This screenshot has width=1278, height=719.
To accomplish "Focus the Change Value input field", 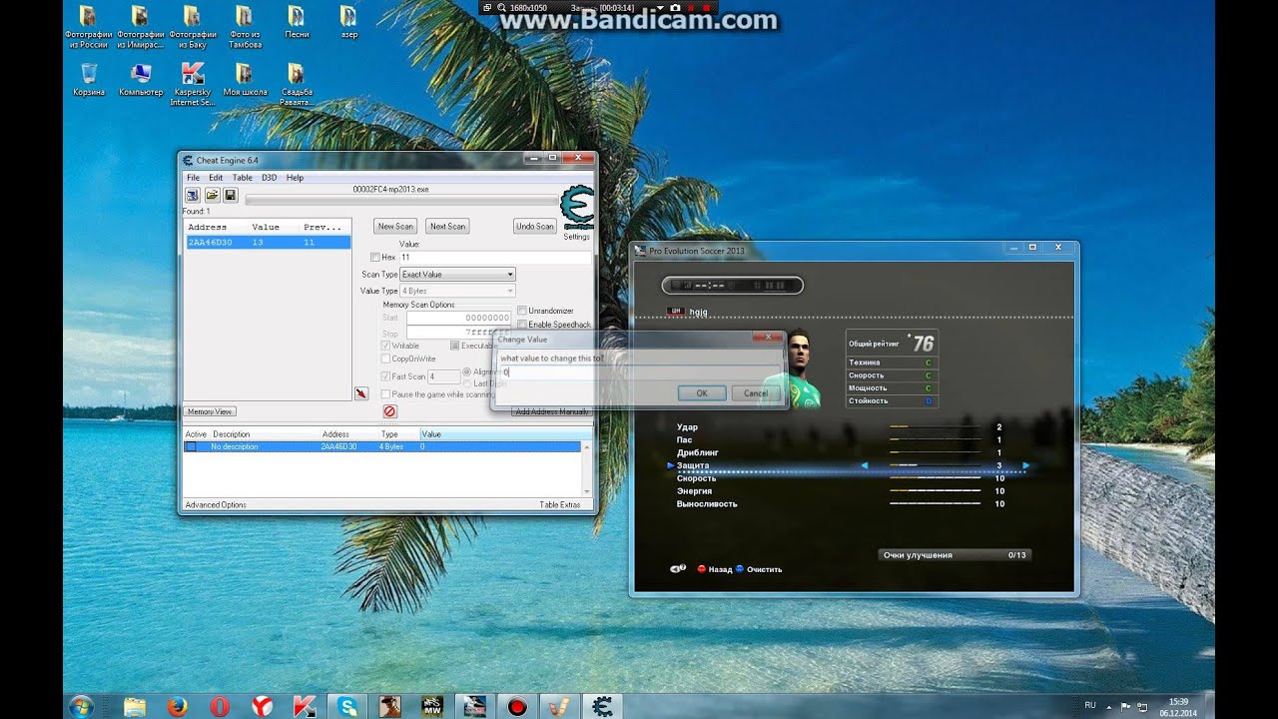I will tap(640, 372).
